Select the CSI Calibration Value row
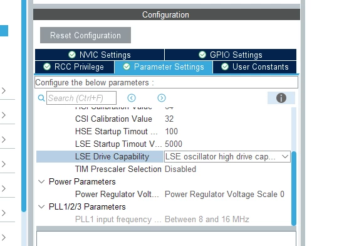Viewport: 349px width, 246px height. click(x=164, y=119)
